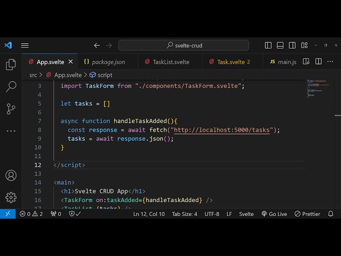The height and width of the screenshot is (256, 341).
Task: Click the localhost:5000/tasks URL link
Action: pos(222,130)
